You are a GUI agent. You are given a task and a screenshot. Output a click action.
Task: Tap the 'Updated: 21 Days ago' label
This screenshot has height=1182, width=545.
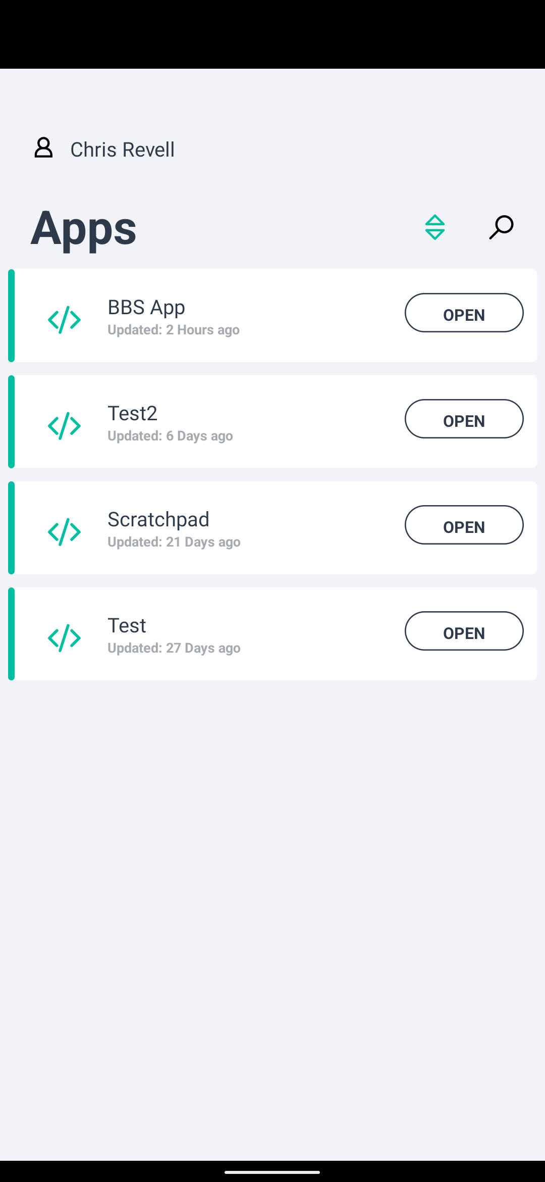coord(174,542)
